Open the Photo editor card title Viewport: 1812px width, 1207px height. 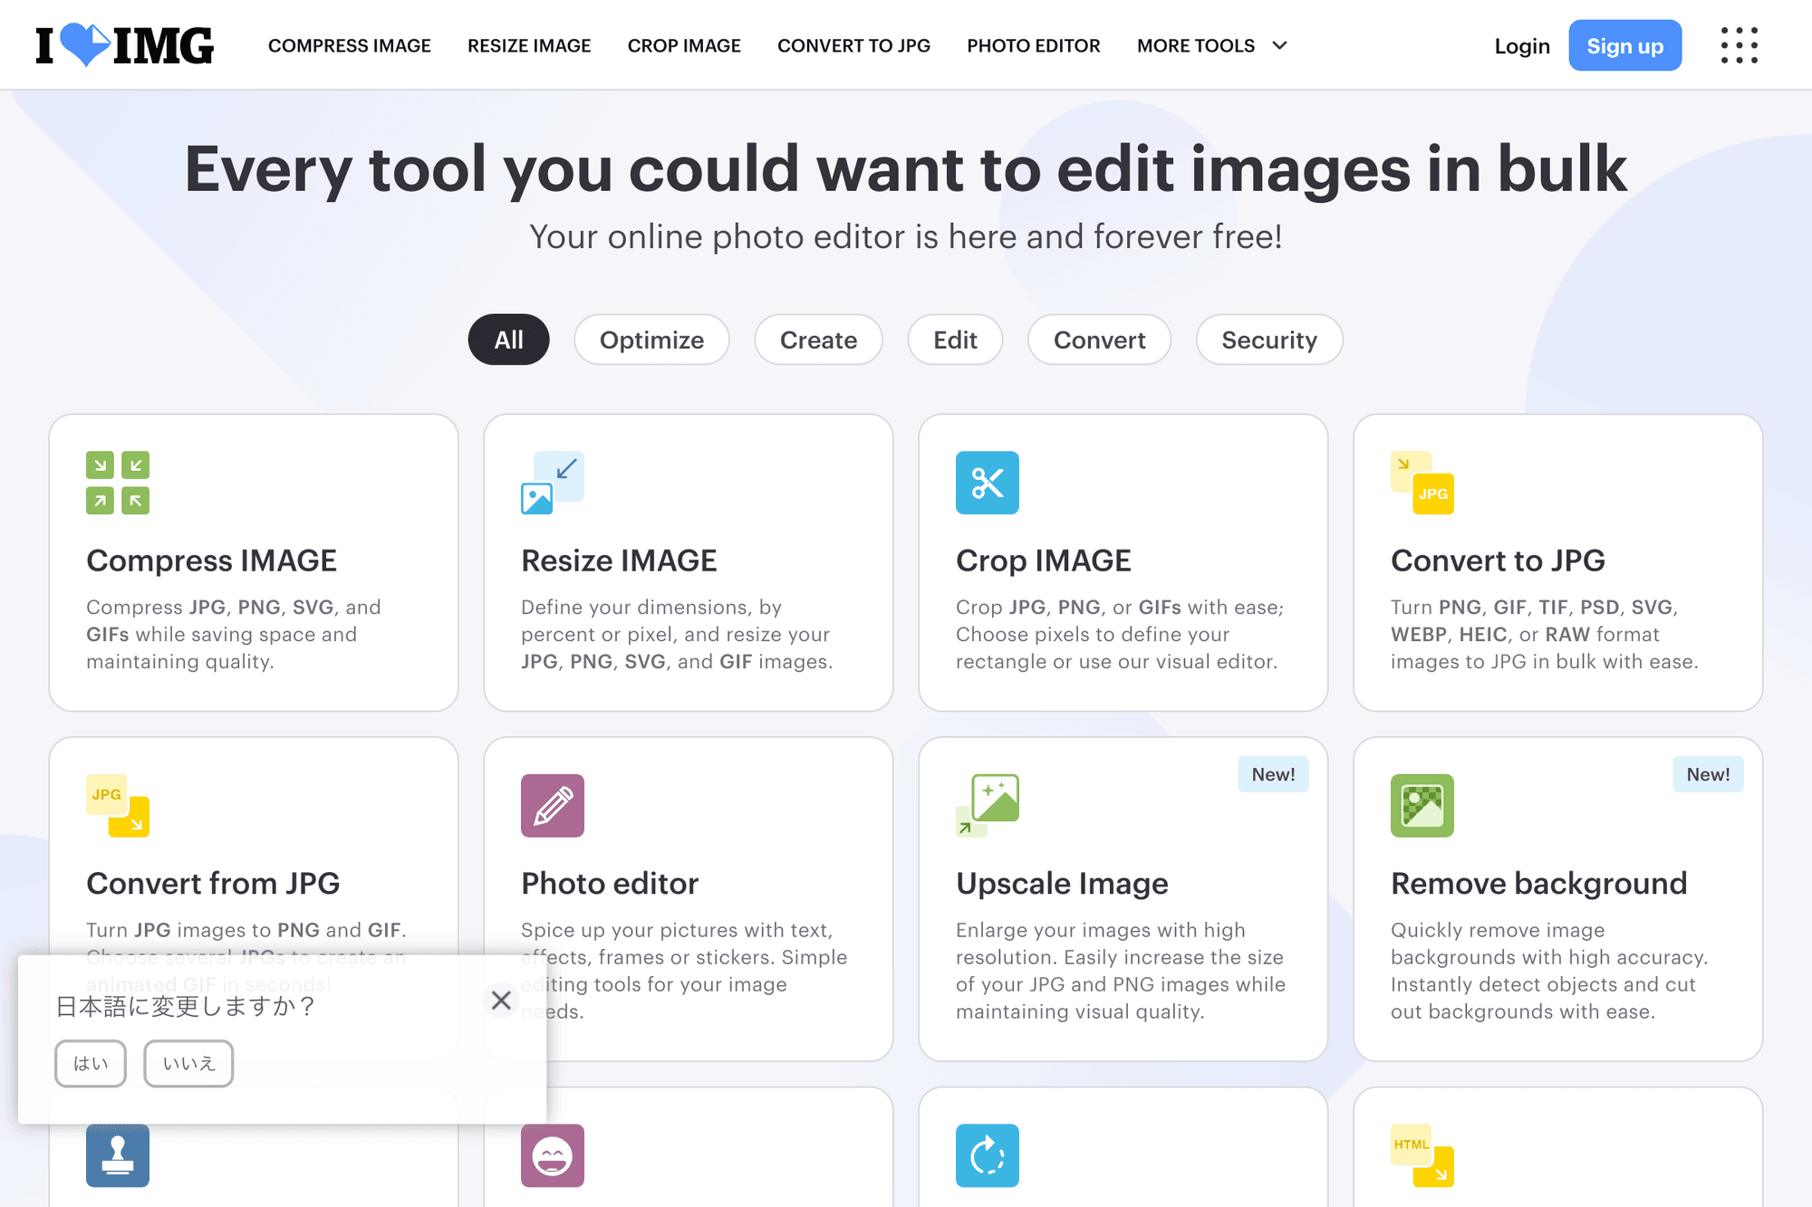tap(610, 883)
